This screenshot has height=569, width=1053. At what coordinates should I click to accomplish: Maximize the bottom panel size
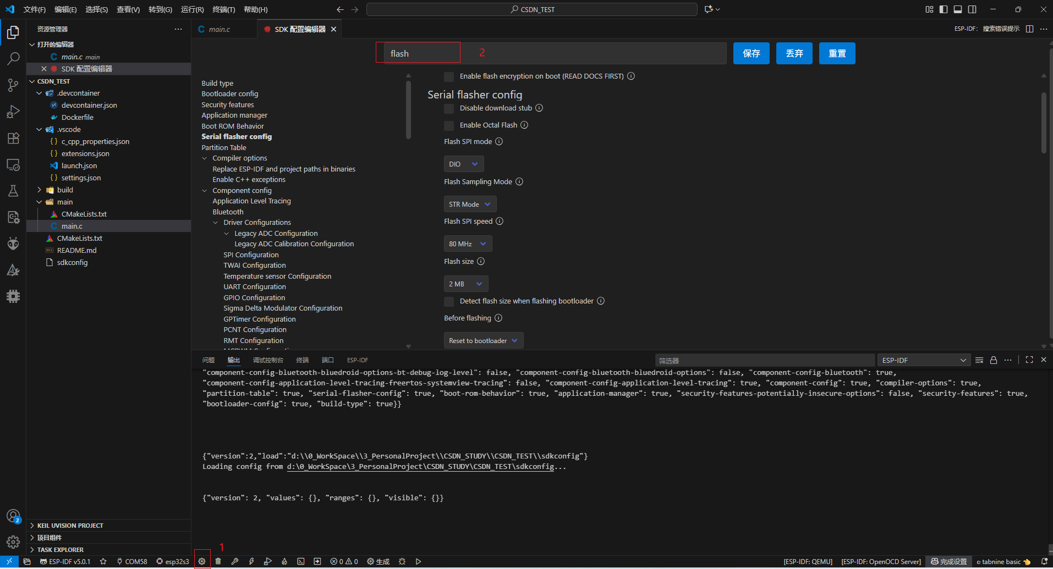1029,360
